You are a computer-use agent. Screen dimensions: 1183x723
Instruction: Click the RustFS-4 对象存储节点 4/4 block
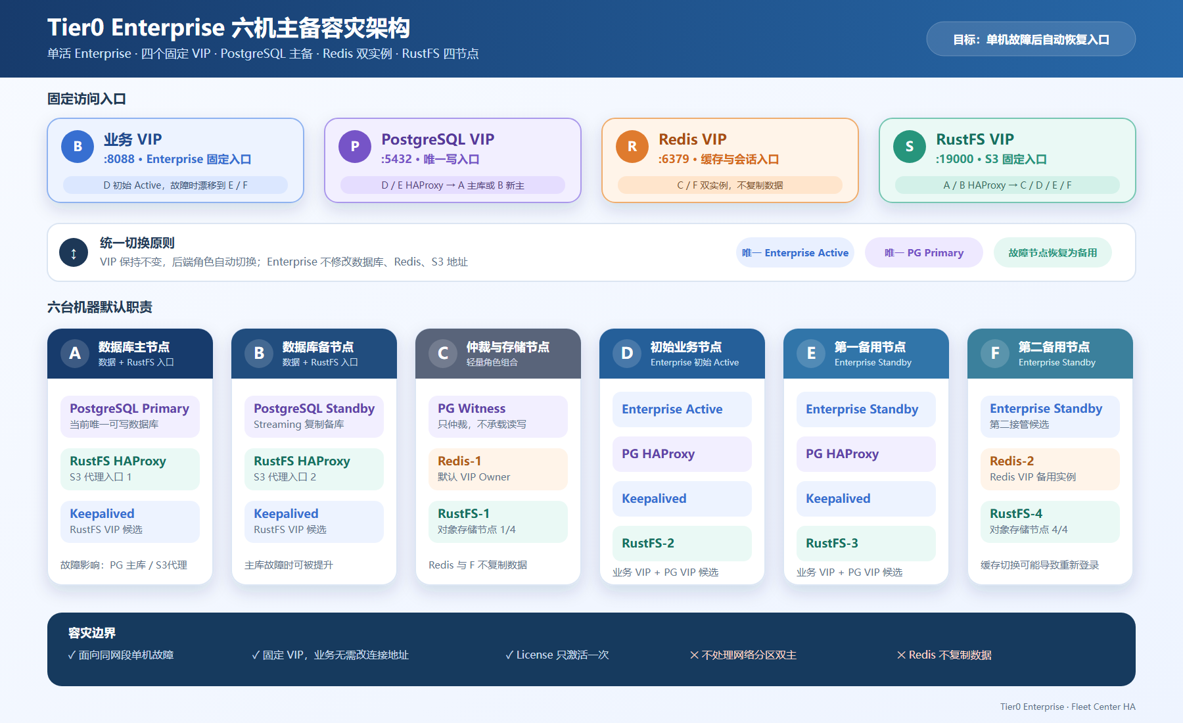[1050, 521]
